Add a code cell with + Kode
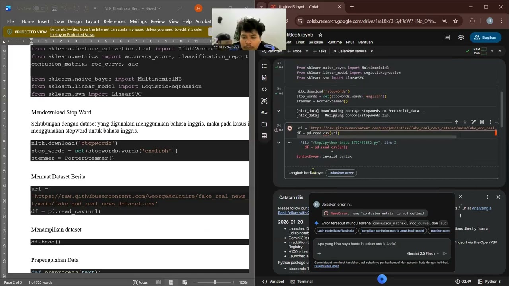 pyautogui.click(x=295, y=51)
